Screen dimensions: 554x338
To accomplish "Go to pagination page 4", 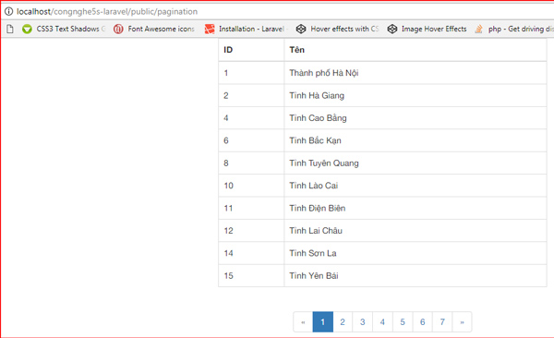I will pos(382,321).
